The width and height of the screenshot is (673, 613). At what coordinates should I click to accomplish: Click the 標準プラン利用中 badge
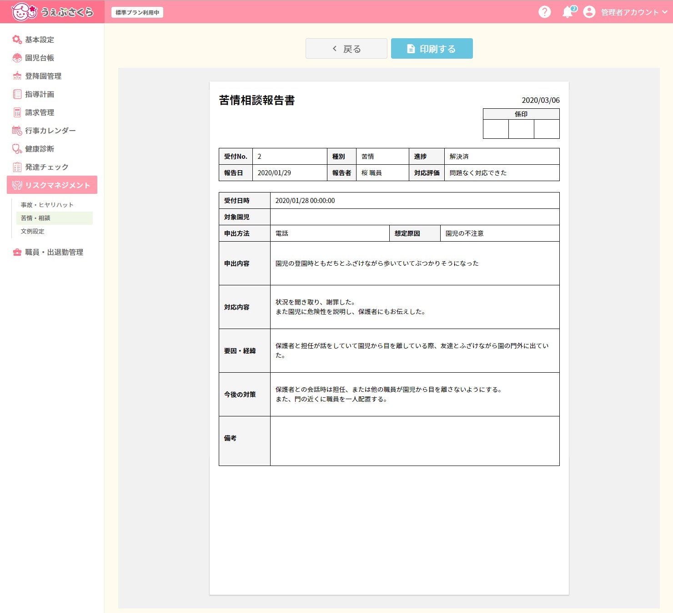click(137, 12)
